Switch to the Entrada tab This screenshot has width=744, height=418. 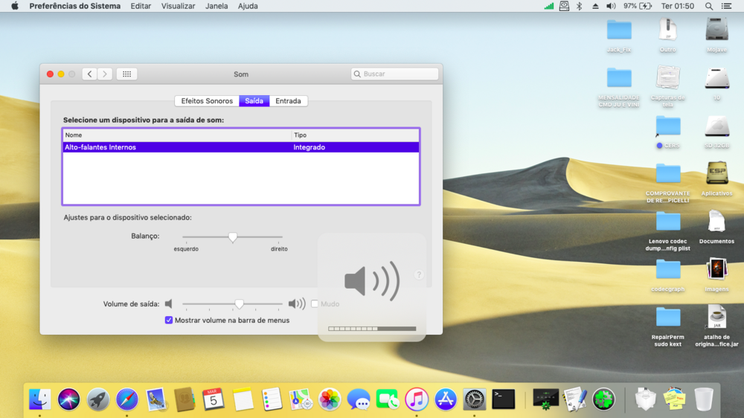tap(288, 101)
